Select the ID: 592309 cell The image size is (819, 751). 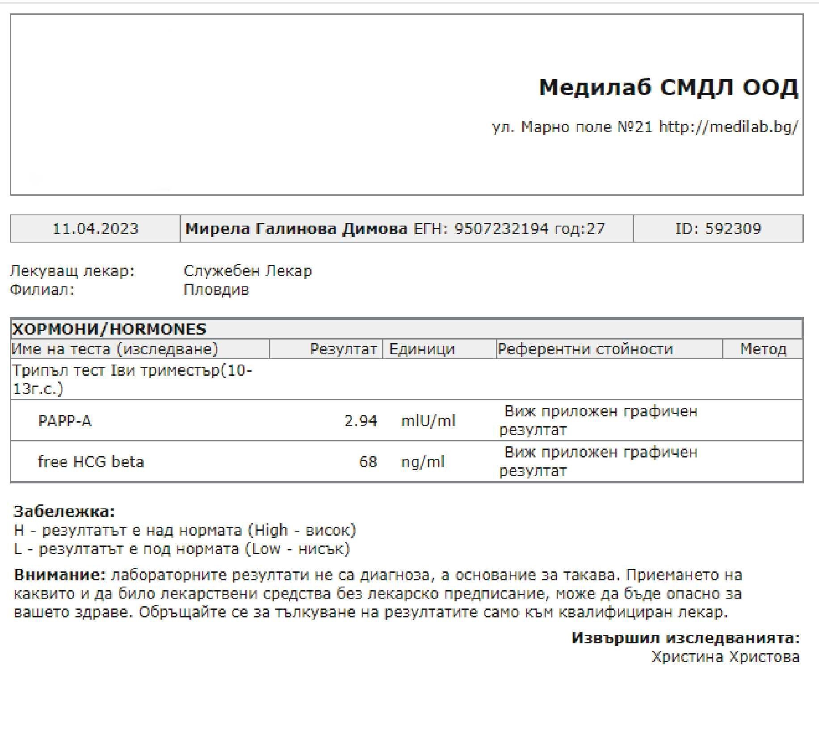tap(718, 229)
